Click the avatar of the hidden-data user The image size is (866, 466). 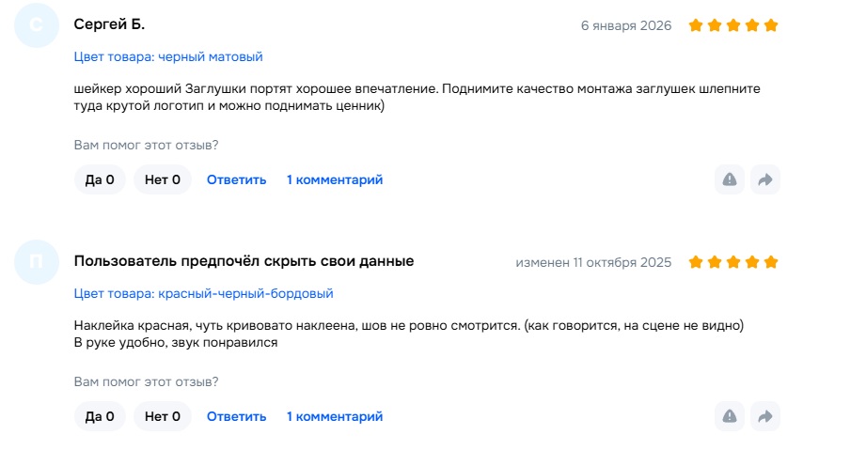[37, 262]
